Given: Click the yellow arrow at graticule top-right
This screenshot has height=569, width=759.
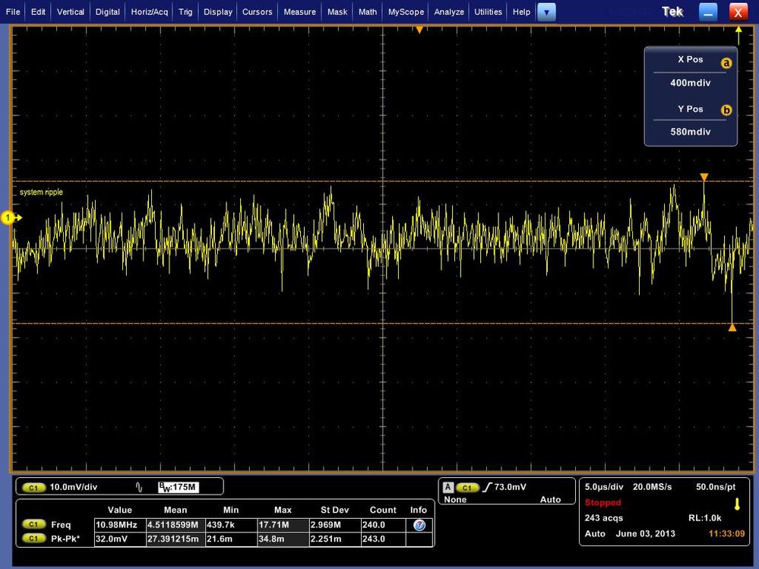Looking at the screenshot, I should pos(738,35).
